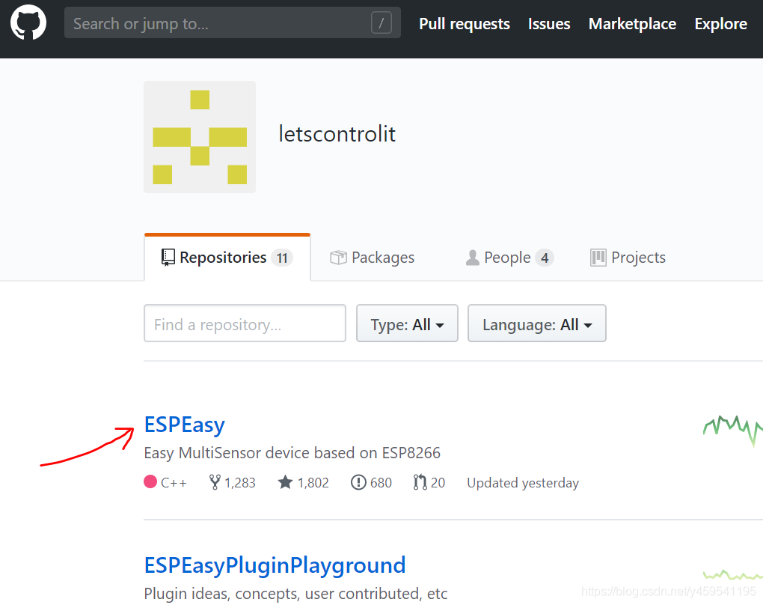The height and width of the screenshot is (605, 763).
Task: Select the Repositories tab
Action: coord(227,257)
